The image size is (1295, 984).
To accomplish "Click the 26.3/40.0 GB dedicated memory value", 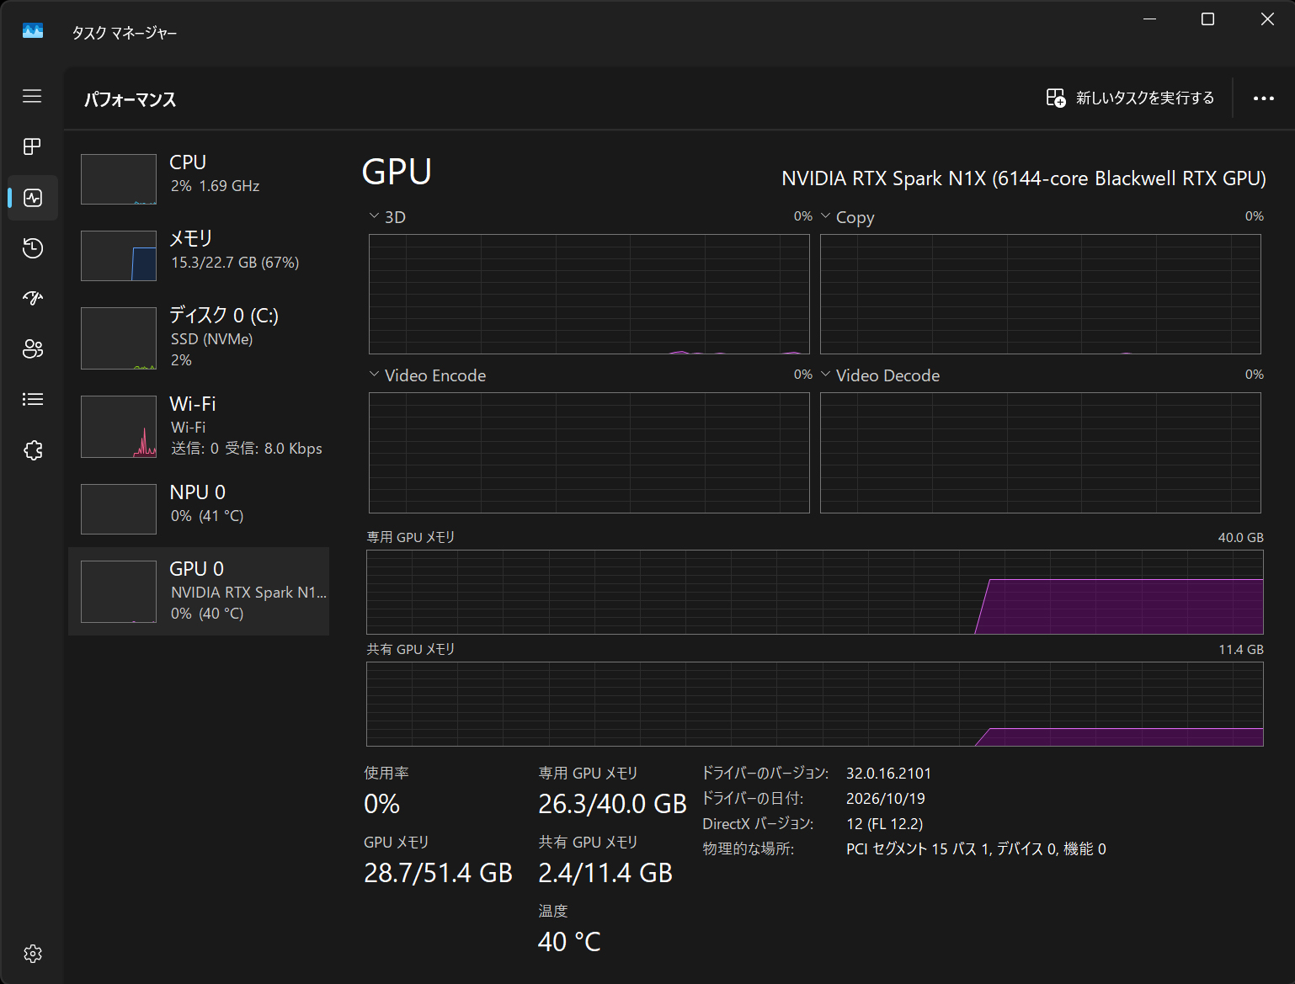I will (612, 804).
